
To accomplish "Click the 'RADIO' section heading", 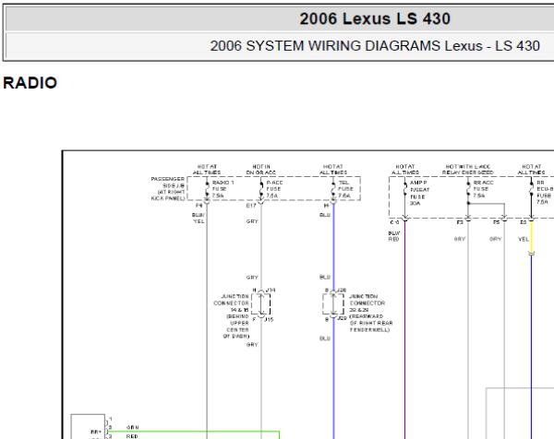I will [x=30, y=83].
